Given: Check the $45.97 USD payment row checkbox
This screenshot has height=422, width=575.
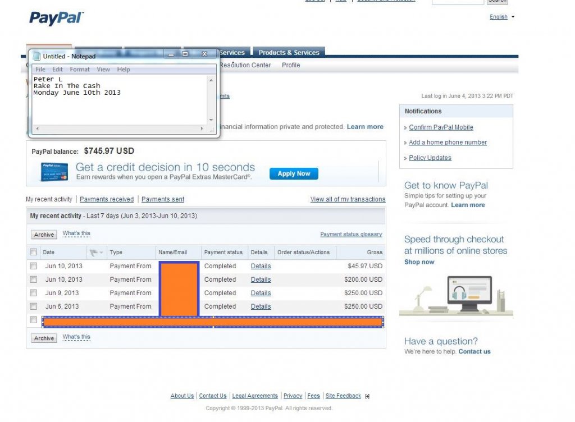Looking at the screenshot, I should click(x=33, y=266).
